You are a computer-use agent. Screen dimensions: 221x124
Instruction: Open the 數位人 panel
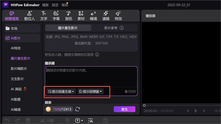(29, 16)
